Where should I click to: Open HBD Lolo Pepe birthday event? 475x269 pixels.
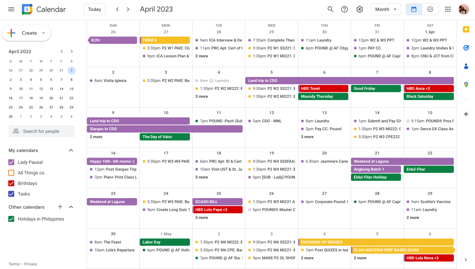(218, 210)
